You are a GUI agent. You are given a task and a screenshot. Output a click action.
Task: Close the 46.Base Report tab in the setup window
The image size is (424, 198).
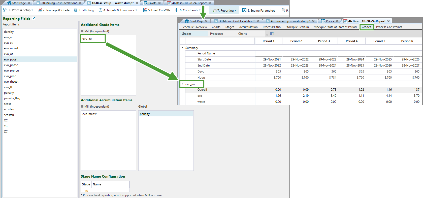[210, 3]
